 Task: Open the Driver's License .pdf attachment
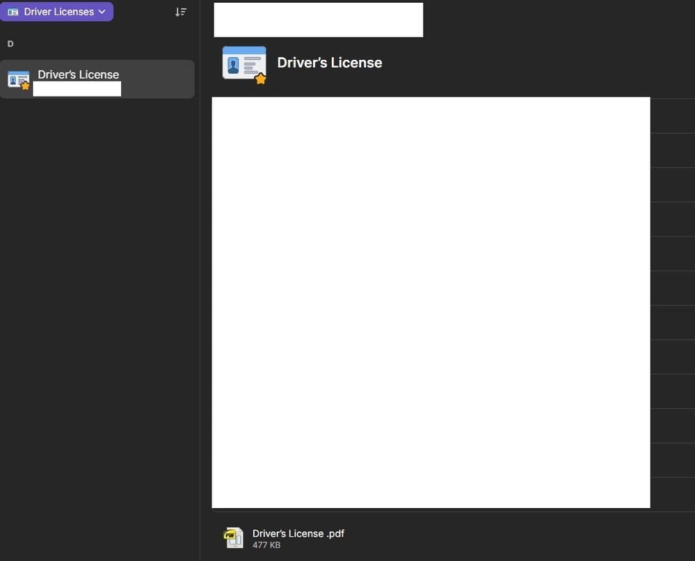point(298,533)
